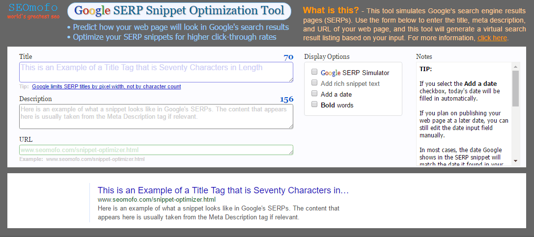
Task: Click the Notes scrollbar down arrow
Action: (515, 161)
